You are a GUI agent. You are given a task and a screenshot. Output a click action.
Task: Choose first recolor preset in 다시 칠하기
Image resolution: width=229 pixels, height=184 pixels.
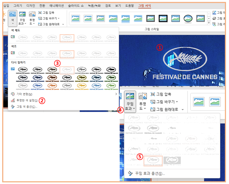[23, 70]
